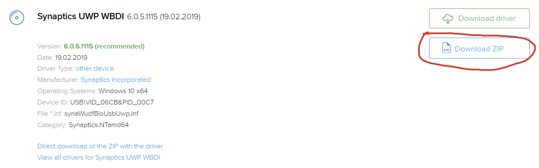Image resolution: width=539 pixels, height=168 pixels.
Task: View all drivers for Synaptics UWP WBDI
Action: pyautogui.click(x=99, y=158)
